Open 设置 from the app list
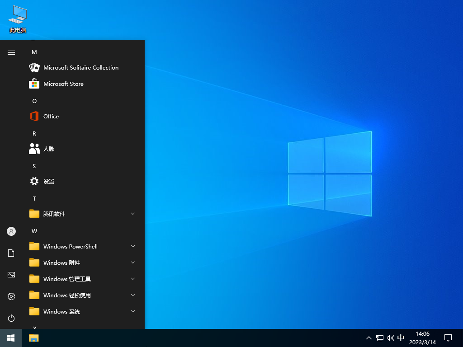The height and width of the screenshot is (347, 463). (x=48, y=182)
